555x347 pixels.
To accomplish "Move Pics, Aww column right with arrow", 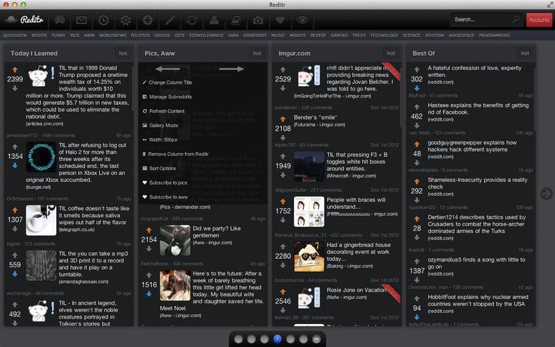I will [232, 69].
